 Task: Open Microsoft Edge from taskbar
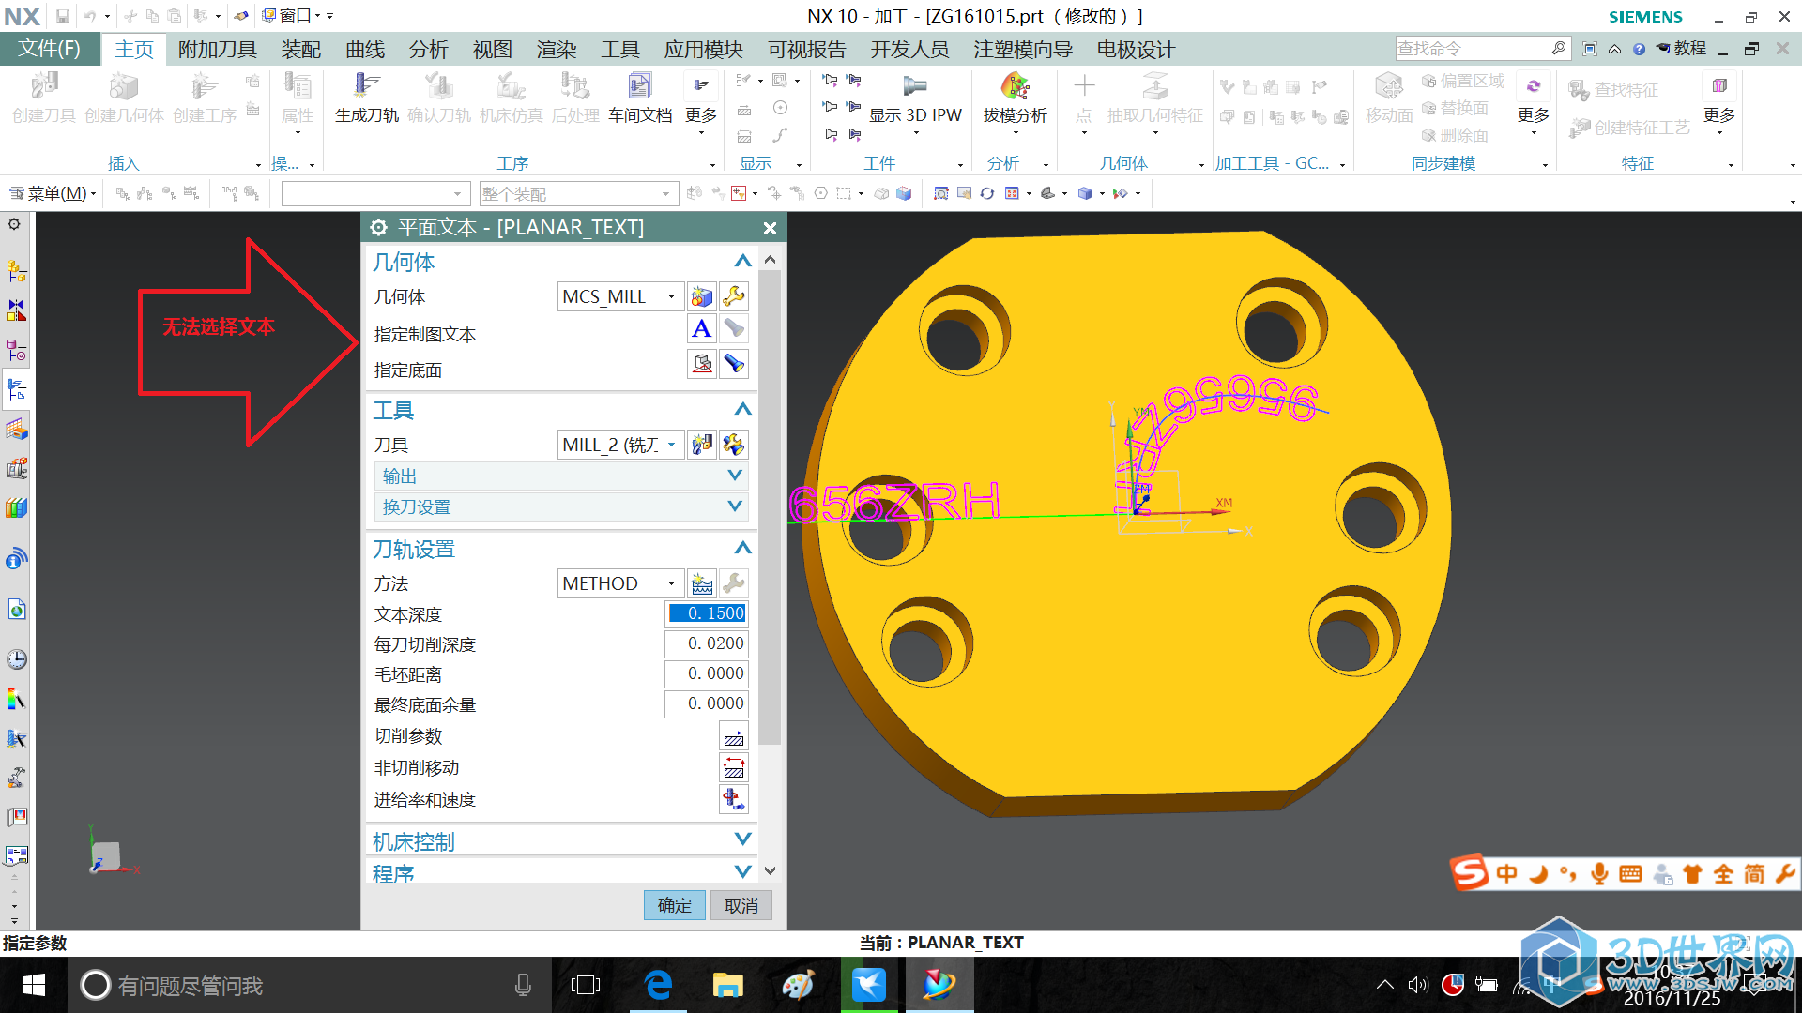(x=658, y=985)
